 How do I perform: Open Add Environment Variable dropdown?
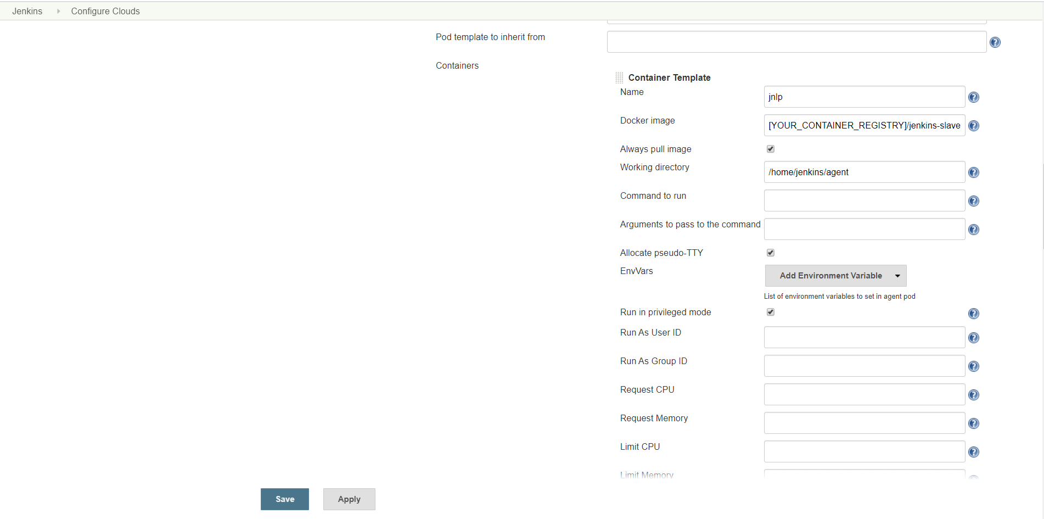click(x=835, y=276)
